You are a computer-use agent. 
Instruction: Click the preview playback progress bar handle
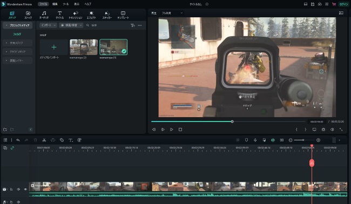click(x=232, y=121)
